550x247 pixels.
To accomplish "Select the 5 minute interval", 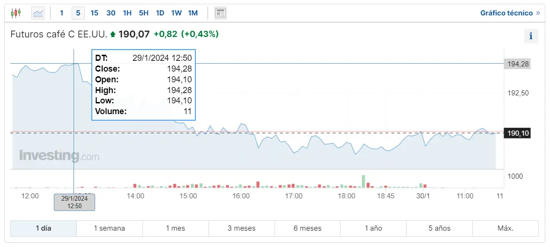I will (x=78, y=13).
